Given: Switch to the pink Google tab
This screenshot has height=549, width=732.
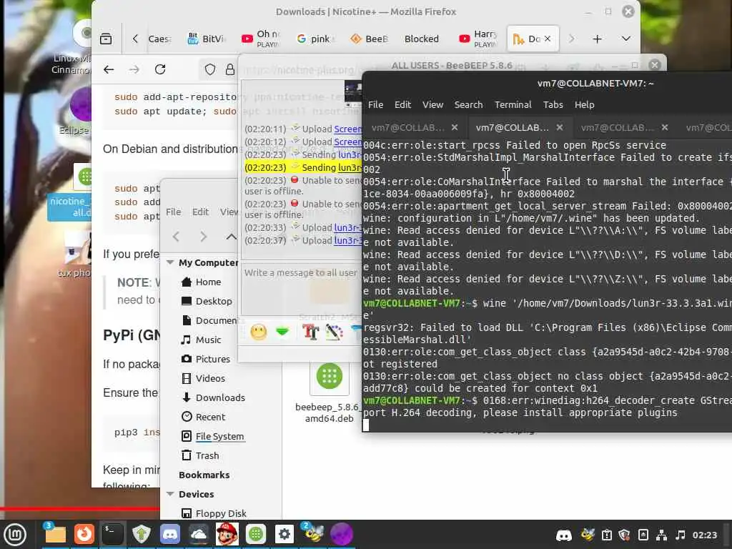Looking at the screenshot, I should click(315, 39).
